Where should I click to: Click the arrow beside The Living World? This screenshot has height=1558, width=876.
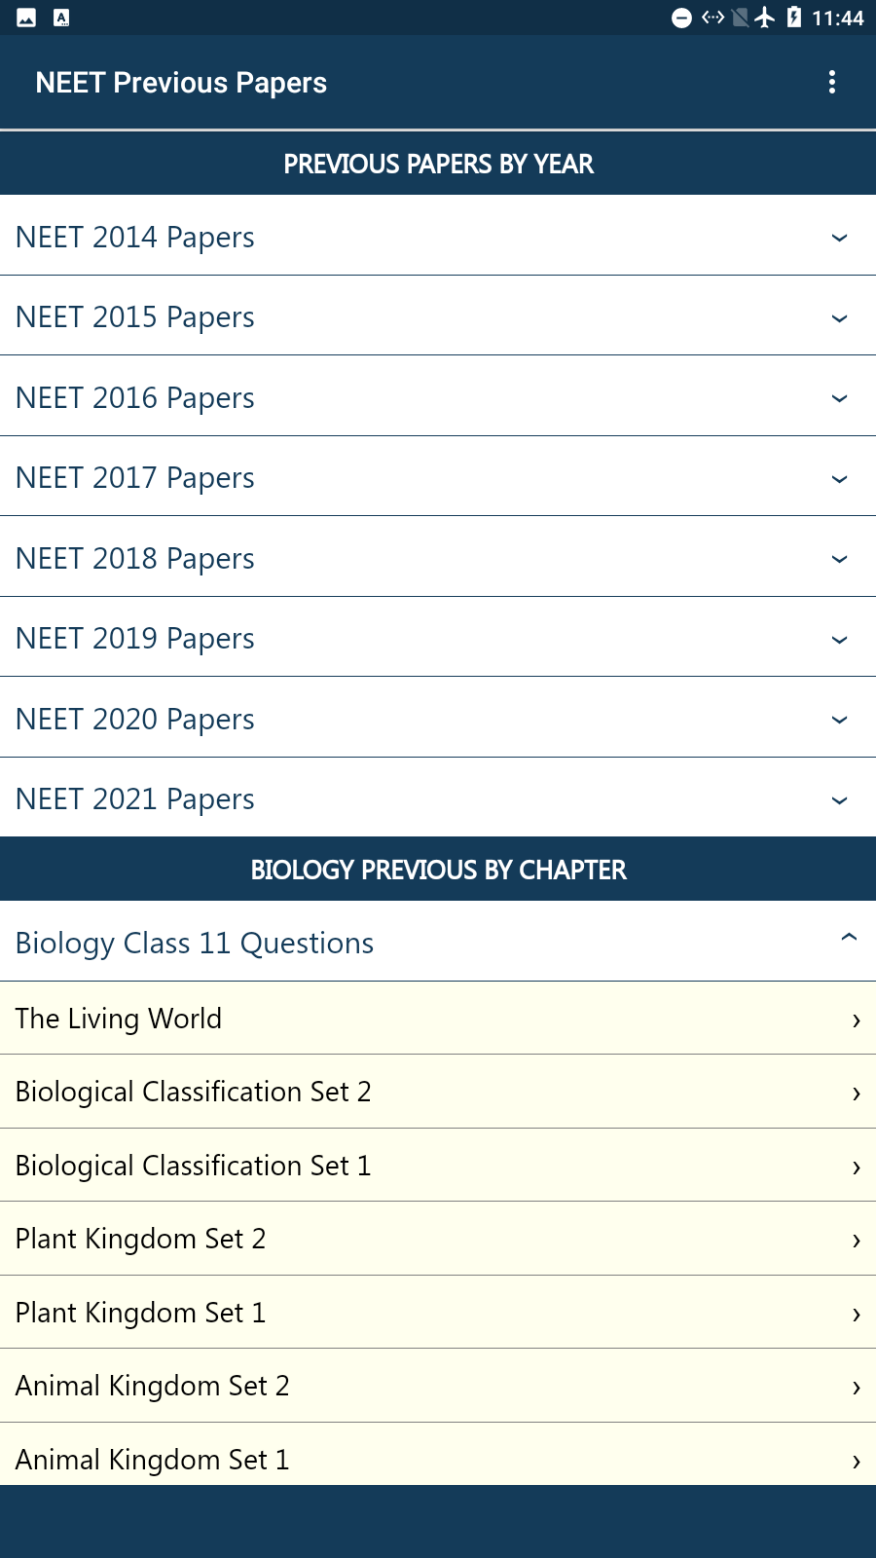pos(857,1020)
